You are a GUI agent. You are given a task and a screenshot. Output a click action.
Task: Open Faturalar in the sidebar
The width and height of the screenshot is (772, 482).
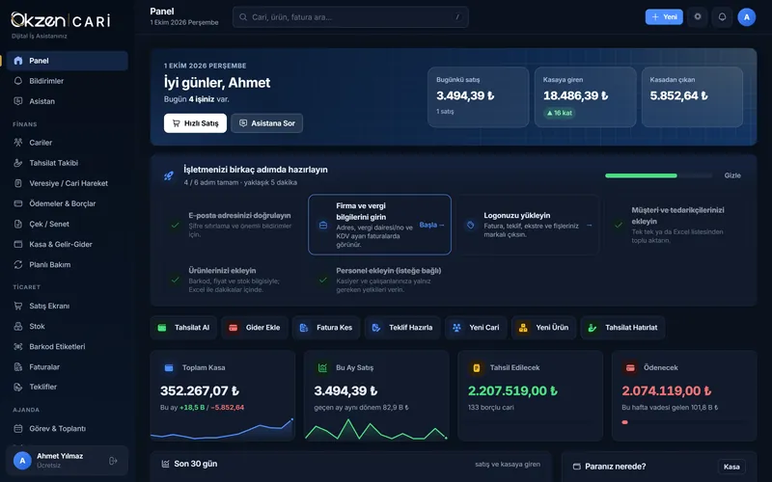tap(68, 366)
